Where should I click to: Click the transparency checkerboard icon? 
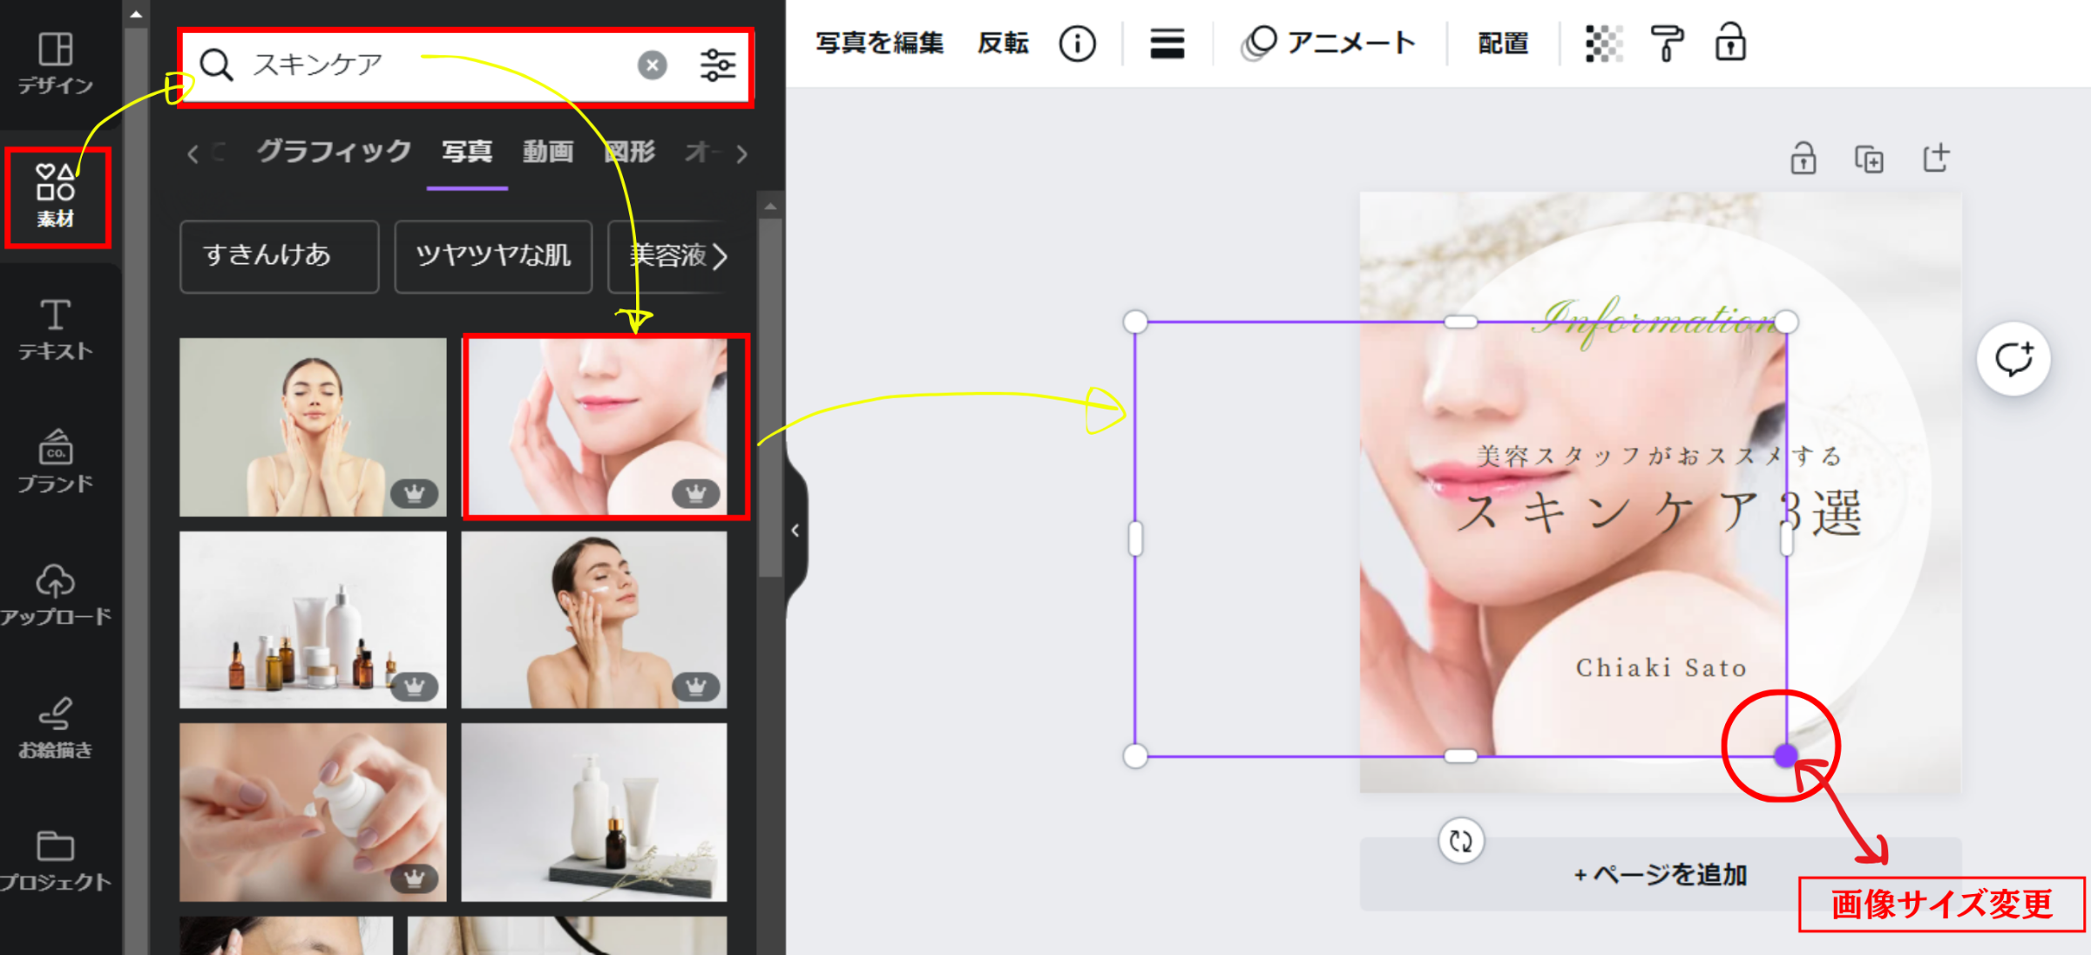click(1603, 43)
